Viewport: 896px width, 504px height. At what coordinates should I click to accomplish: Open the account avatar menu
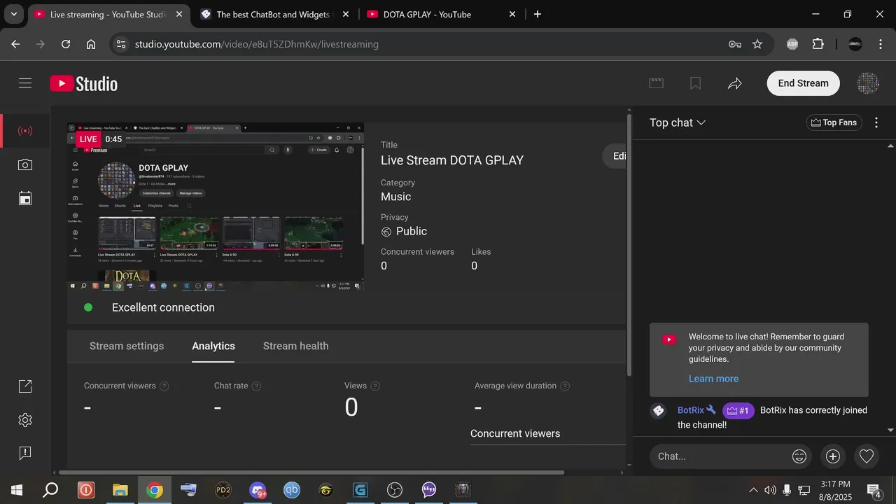tap(868, 83)
